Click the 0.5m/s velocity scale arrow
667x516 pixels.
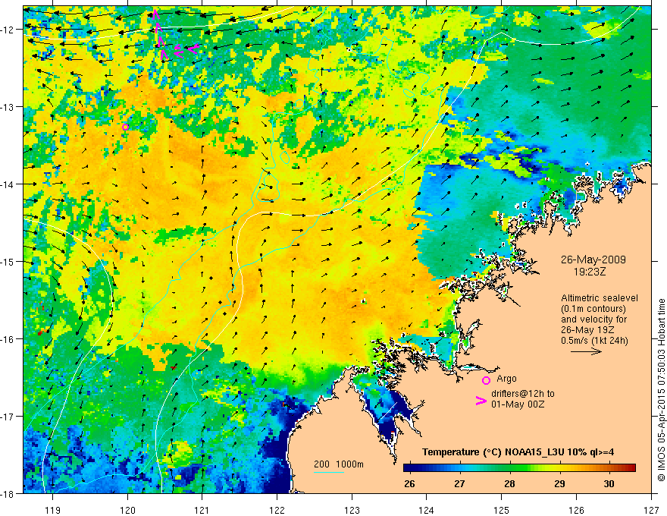(586, 351)
